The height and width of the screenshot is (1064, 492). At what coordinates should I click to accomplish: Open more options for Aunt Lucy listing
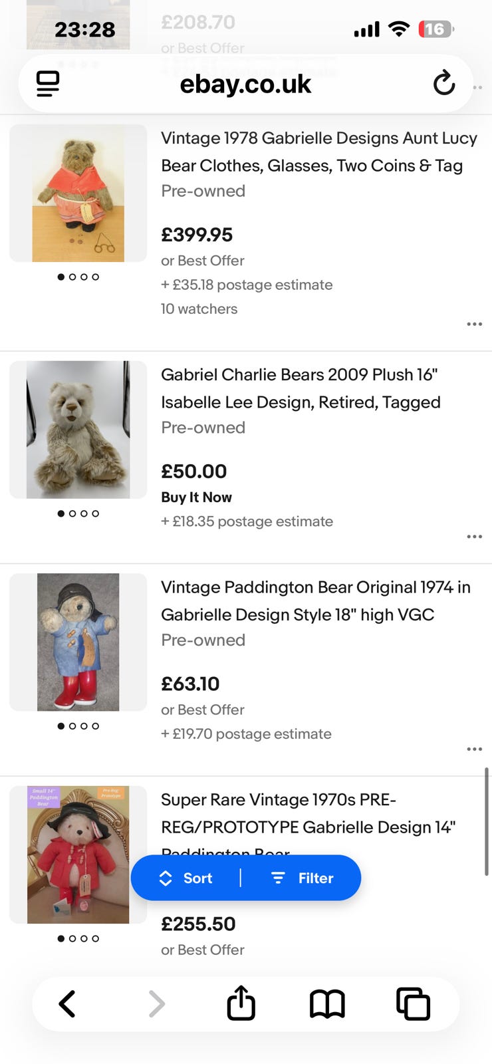tap(474, 325)
